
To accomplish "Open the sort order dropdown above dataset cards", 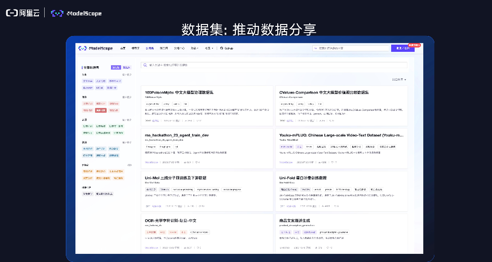I will (x=399, y=80).
